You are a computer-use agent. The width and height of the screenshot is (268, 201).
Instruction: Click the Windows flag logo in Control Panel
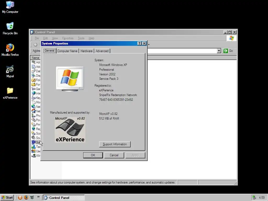232,38
